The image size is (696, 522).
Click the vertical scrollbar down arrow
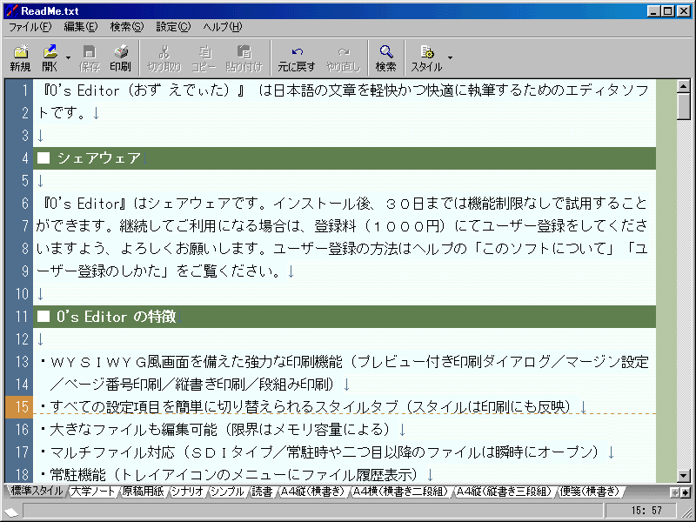point(684,476)
